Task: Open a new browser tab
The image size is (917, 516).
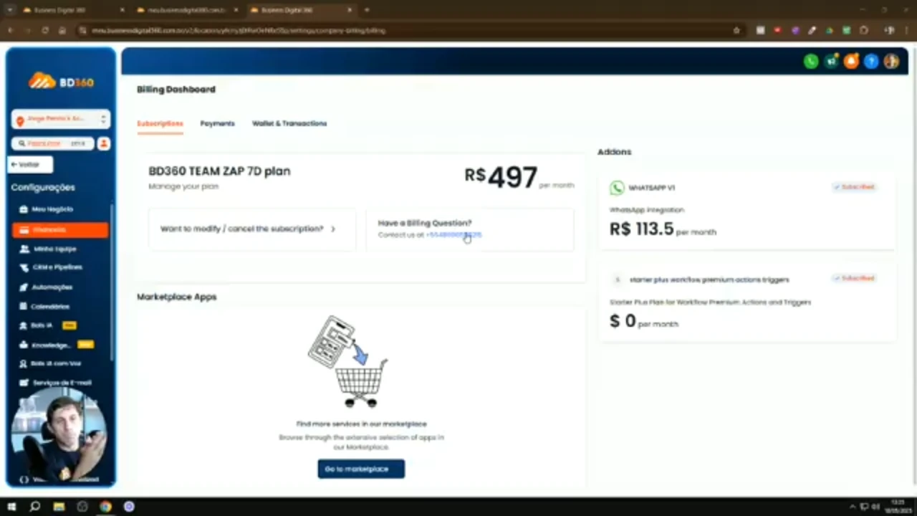Action: [367, 10]
